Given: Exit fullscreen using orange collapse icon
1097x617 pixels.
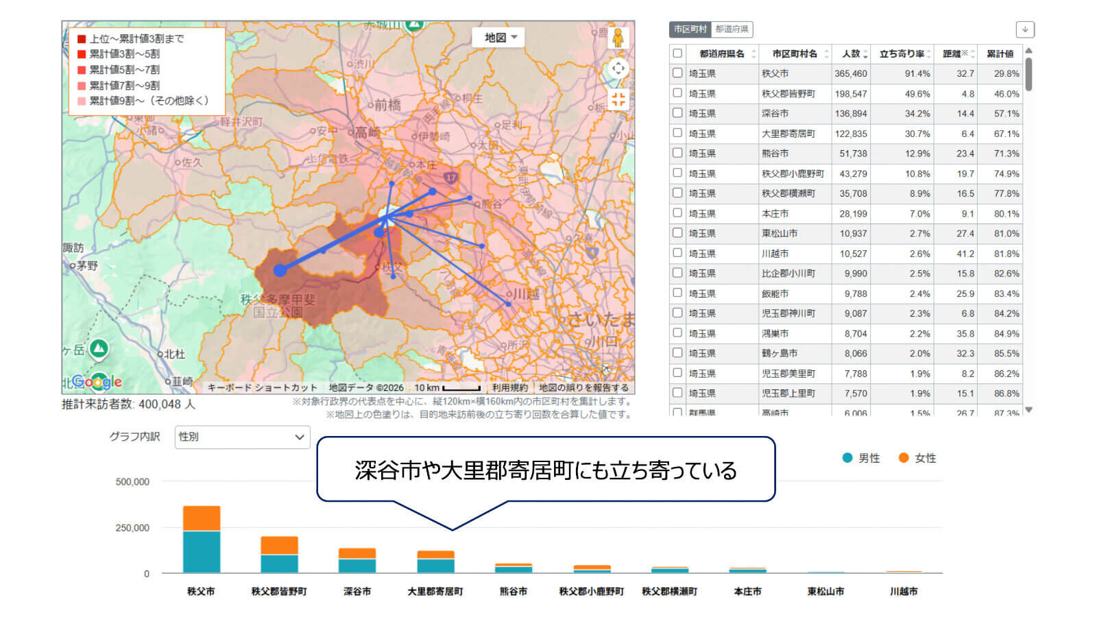Looking at the screenshot, I should point(618,99).
